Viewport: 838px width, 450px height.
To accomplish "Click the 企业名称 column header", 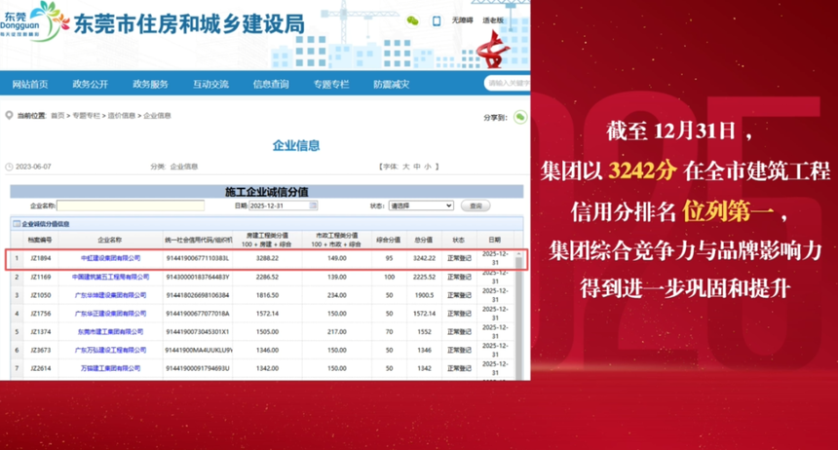I will pos(109,240).
